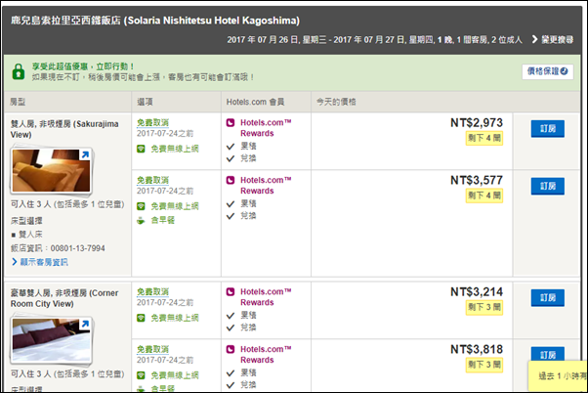Open 免費取消 link for NT$2,973 rate
This screenshot has height=393, width=588.
(152, 123)
